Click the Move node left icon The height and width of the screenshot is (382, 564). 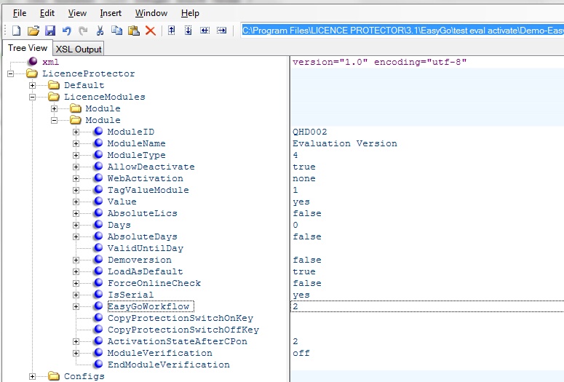point(205,31)
